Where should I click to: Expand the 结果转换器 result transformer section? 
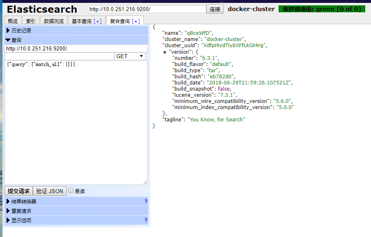(x=76, y=201)
